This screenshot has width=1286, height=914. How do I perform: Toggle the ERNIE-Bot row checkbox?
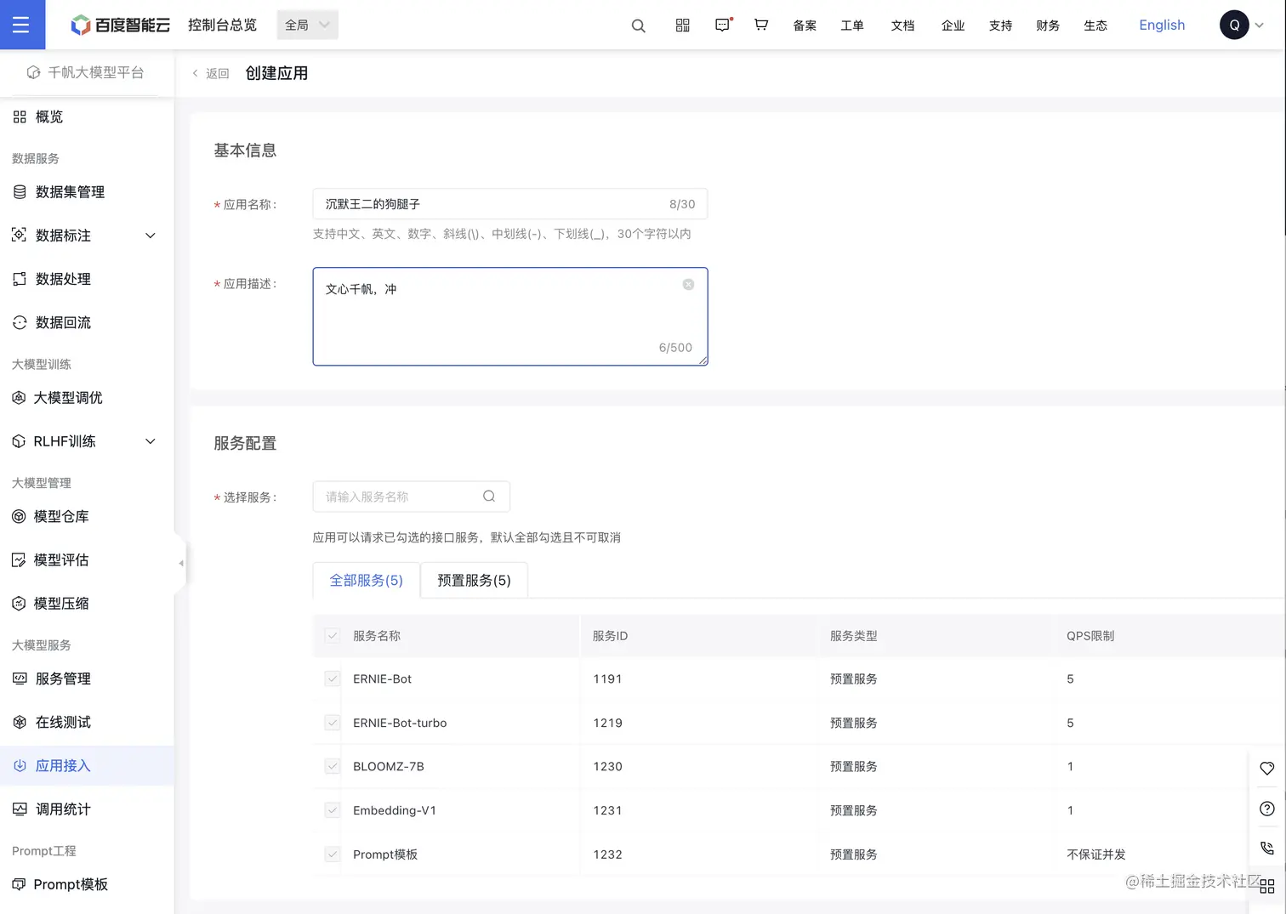coord(333,678)
